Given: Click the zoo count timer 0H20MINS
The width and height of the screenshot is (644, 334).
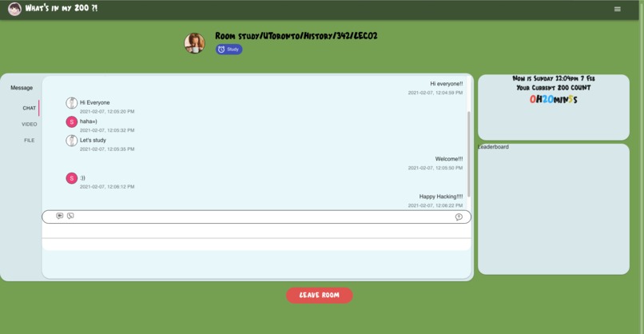Looking at the screenshot, I should coord(553,99).
